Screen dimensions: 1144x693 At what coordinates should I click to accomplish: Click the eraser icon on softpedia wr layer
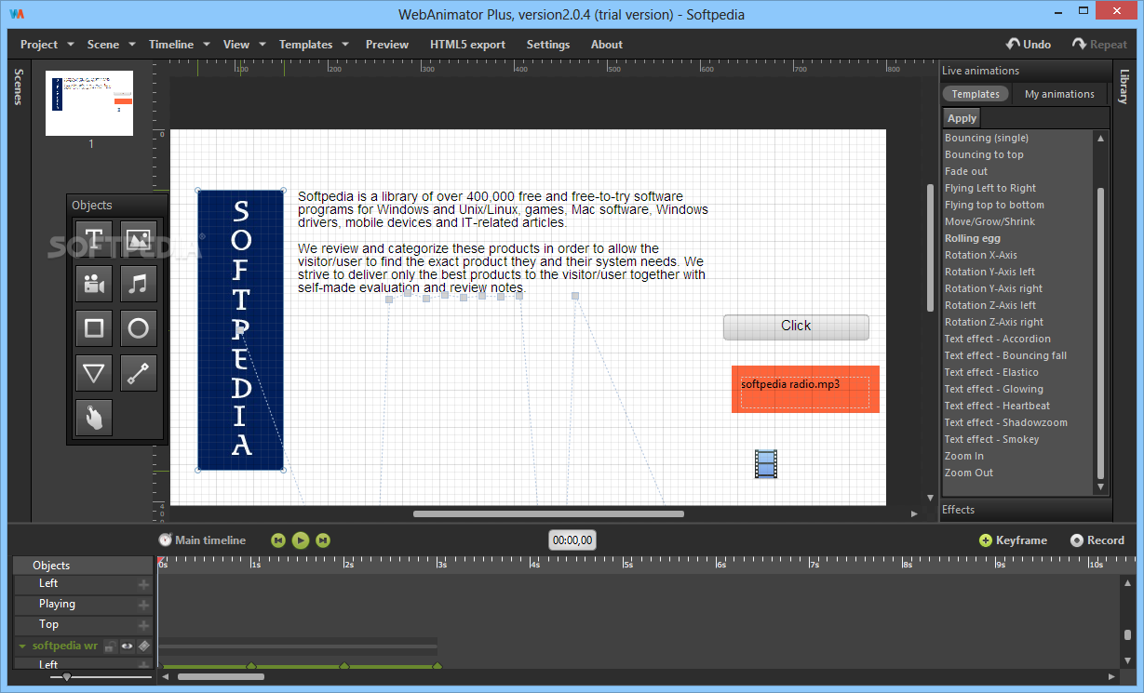click(143, 646)
